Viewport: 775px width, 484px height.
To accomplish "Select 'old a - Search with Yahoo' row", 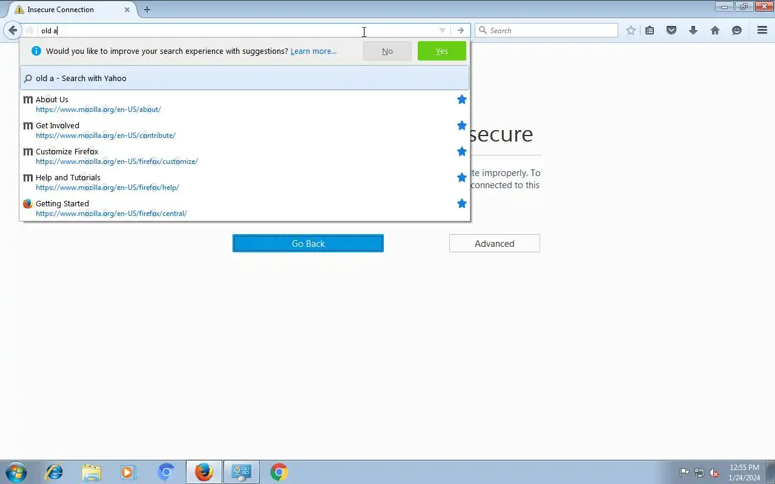I will 245,78.
